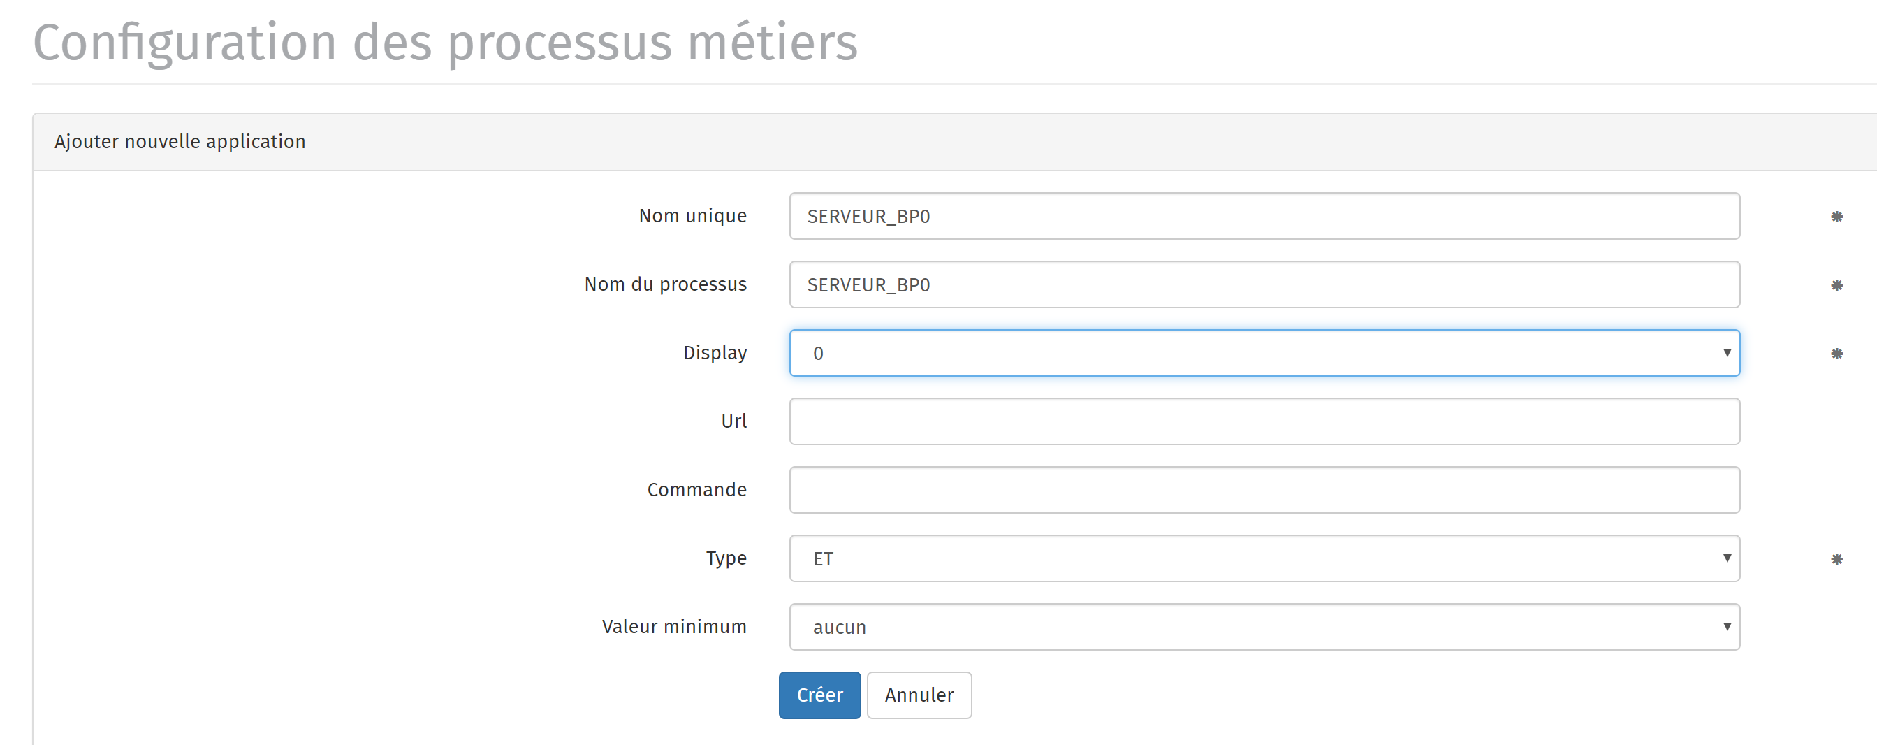This screenshot has height=745, width=1877.
Task: Click the Display field label
Action: [714, 353]
